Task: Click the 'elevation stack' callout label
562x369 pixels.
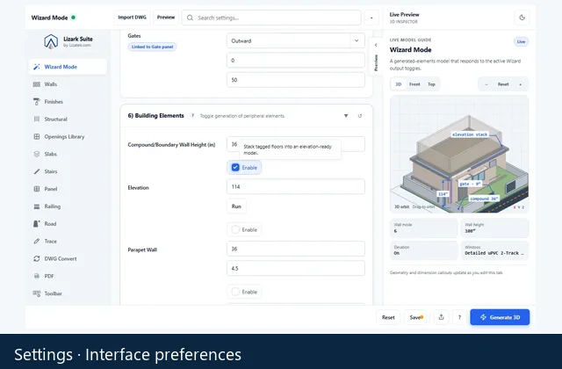Action: point(470,134)
